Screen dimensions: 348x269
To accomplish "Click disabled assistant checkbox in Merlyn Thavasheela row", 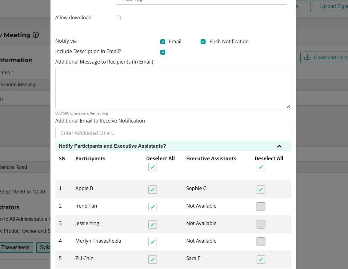I will [261, 242].
